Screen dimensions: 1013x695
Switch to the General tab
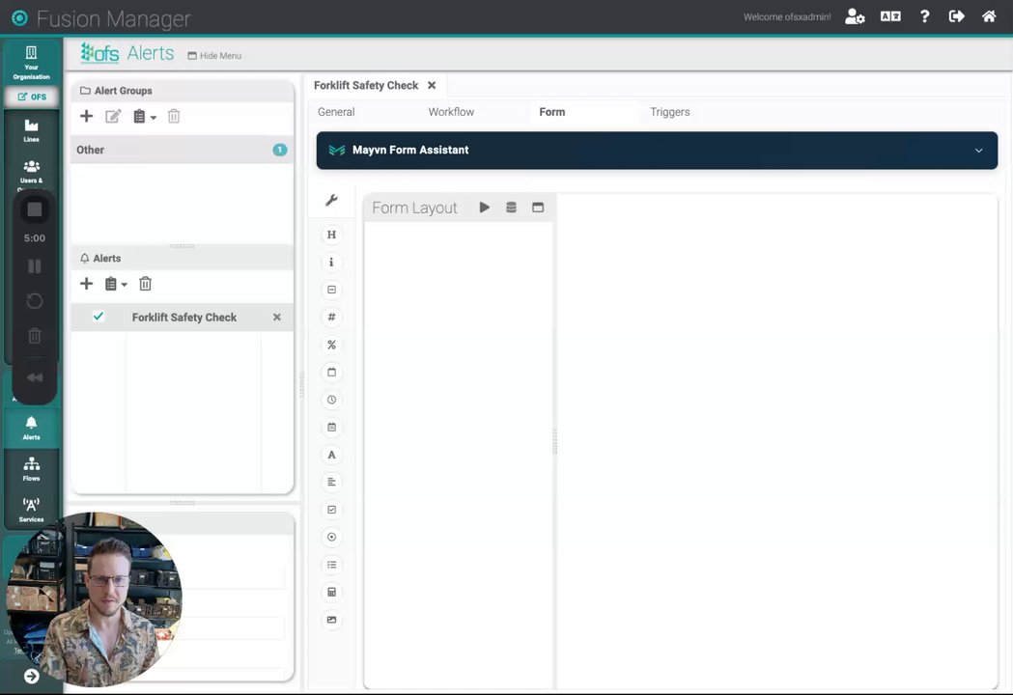pyautogui.click(x=336, y=112)
